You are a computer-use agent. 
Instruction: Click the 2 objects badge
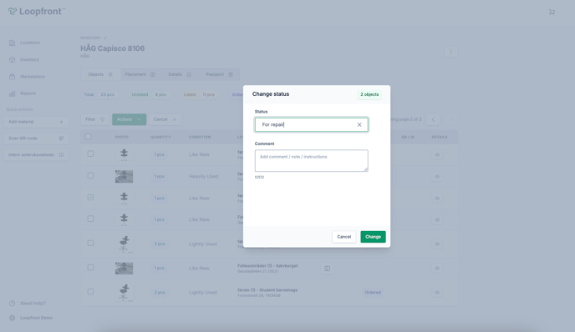coord(369,94)
